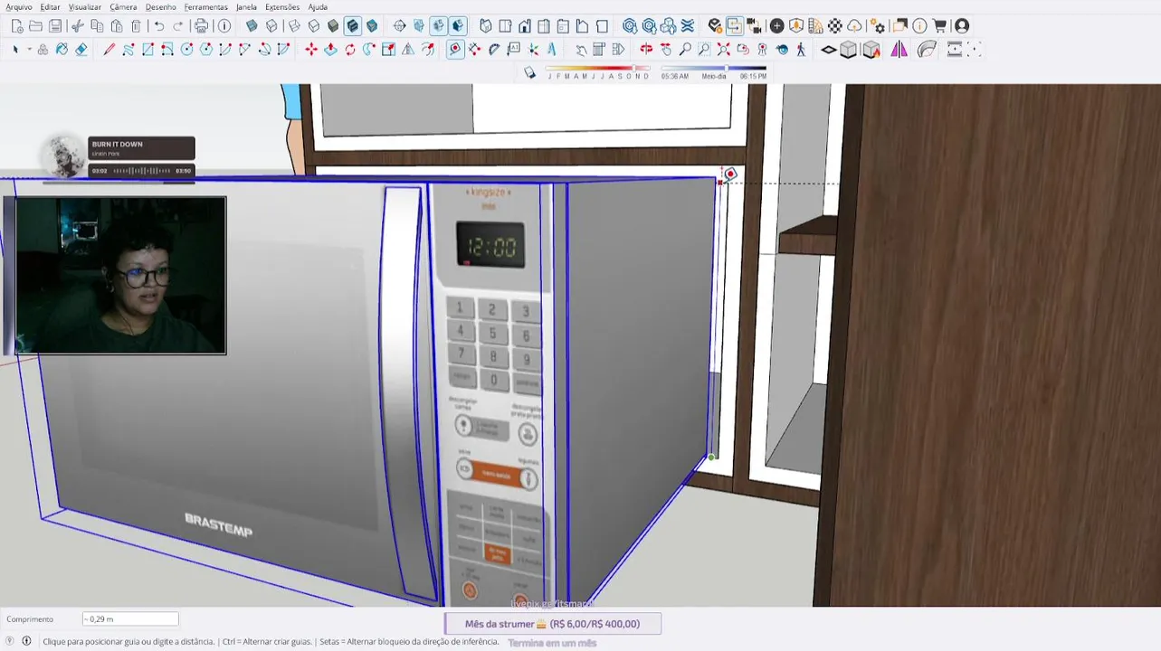
Task: Cut selection with the scissors icon
Action: (78, 26)
